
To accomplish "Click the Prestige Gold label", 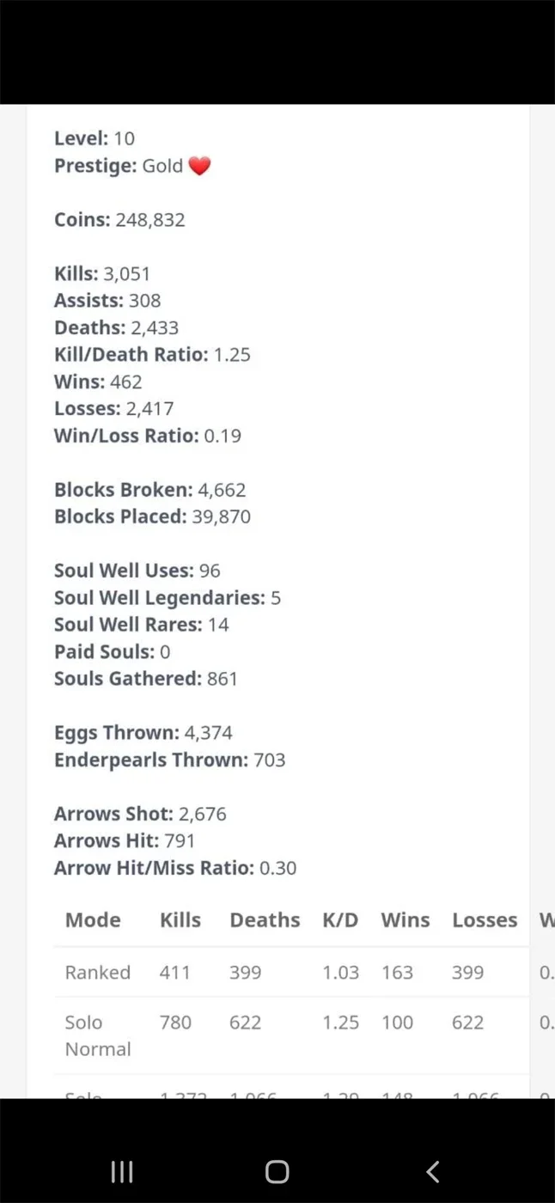I will point(119,166).
